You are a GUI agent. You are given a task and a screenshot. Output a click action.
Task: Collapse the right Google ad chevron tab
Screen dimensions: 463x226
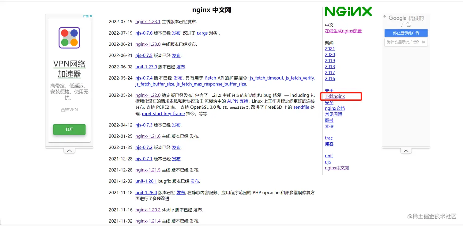406,151
